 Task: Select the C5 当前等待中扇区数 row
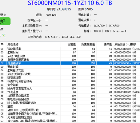pyautogui.click(x=70, y=113)
